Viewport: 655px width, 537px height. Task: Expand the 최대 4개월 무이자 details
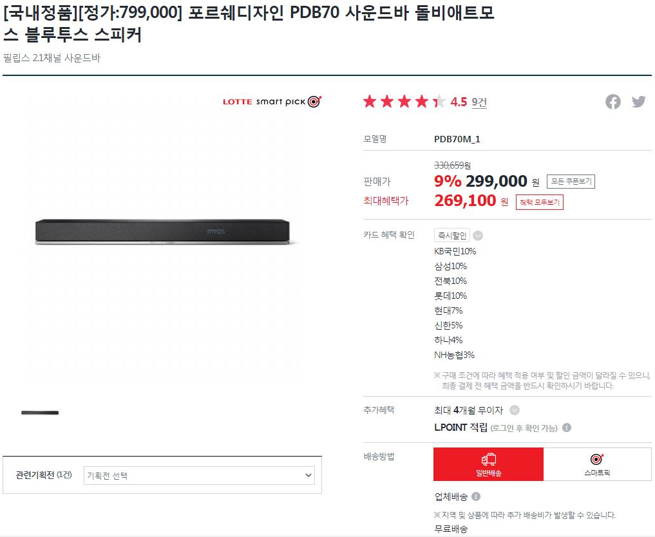514,410
